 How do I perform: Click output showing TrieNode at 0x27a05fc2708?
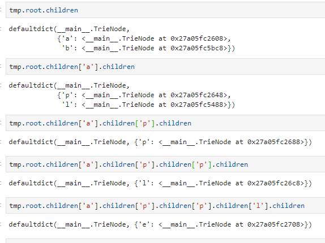pyautogui.click(x=160, y=224)
